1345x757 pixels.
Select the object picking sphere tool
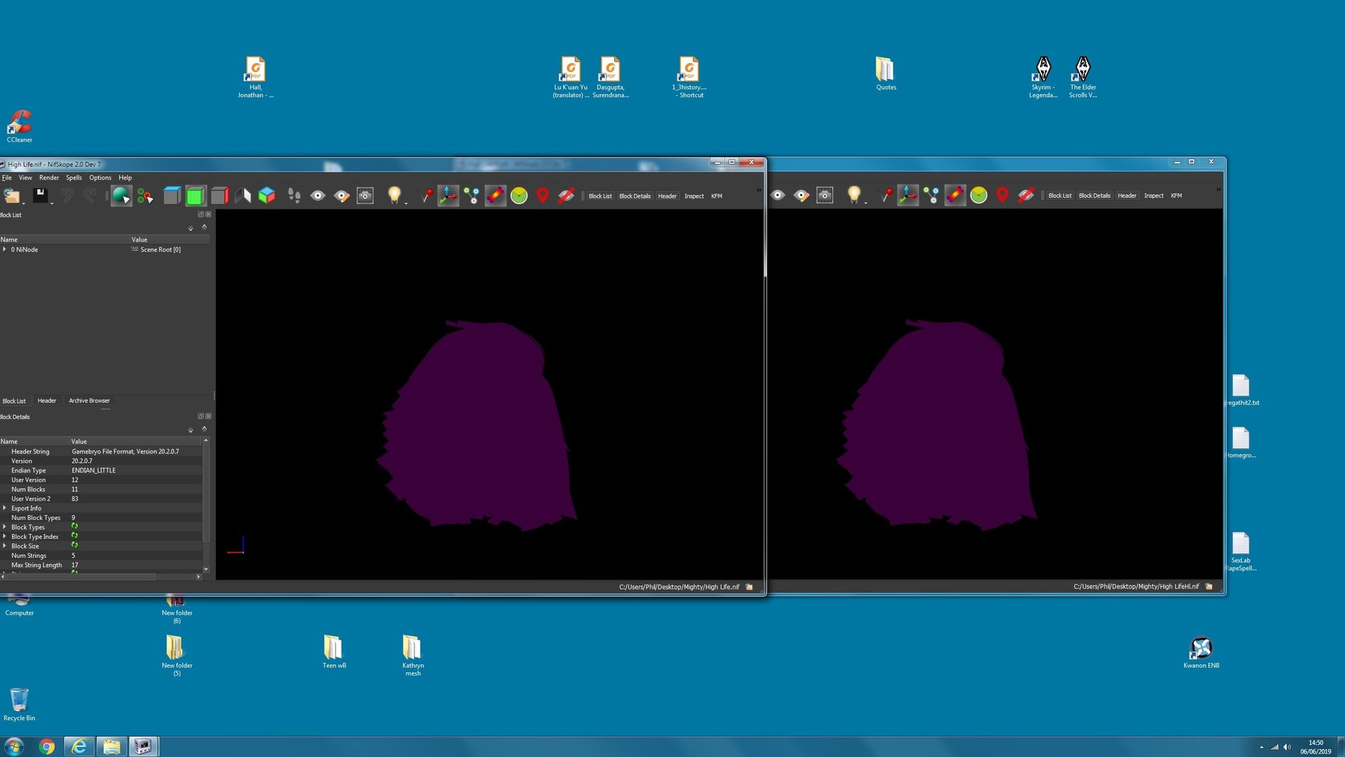tap(120, 196)
